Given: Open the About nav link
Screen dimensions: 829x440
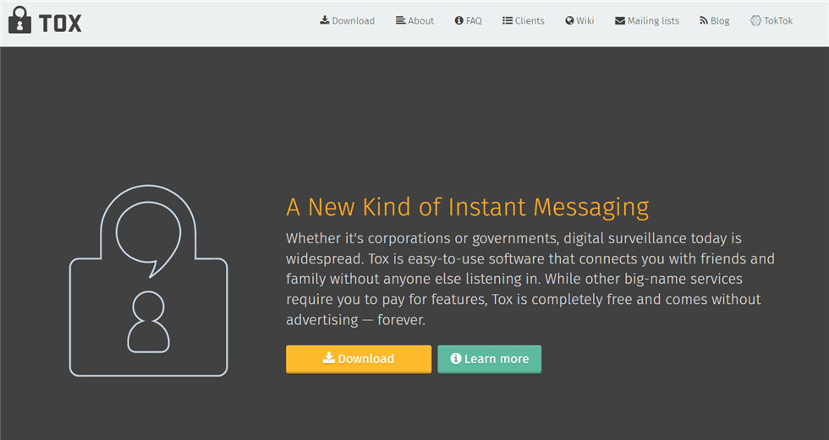Looking at the screenshot, I should (414, 20).
